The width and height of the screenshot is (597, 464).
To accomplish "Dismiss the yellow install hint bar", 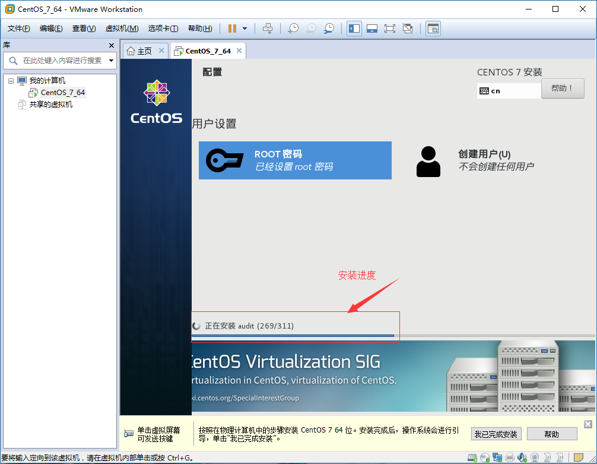I will pos(588,424).
